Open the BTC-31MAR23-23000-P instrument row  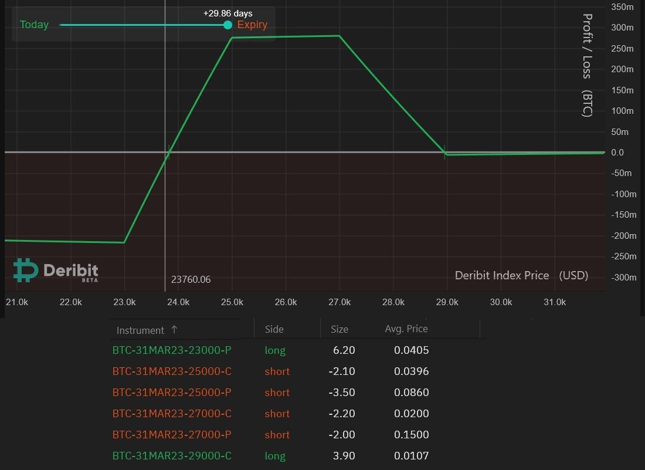(172, 350)
